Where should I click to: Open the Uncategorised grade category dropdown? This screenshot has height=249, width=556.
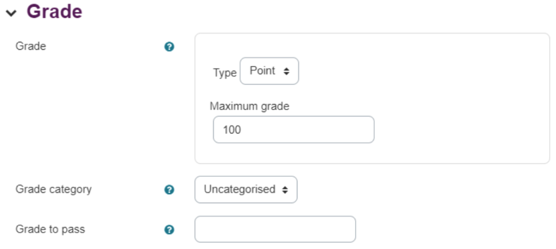click(x=246, y=189)
